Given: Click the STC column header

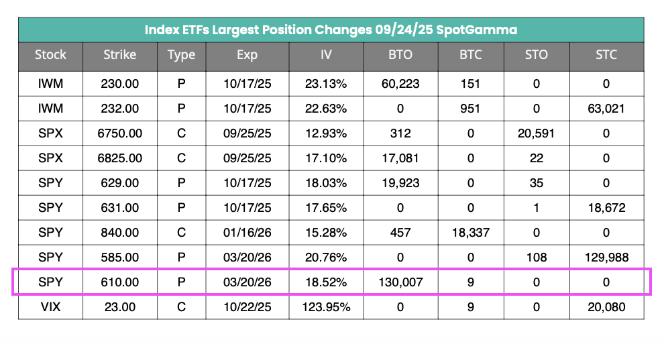Looking at the screenshot, I should click(x=606, y=55).
